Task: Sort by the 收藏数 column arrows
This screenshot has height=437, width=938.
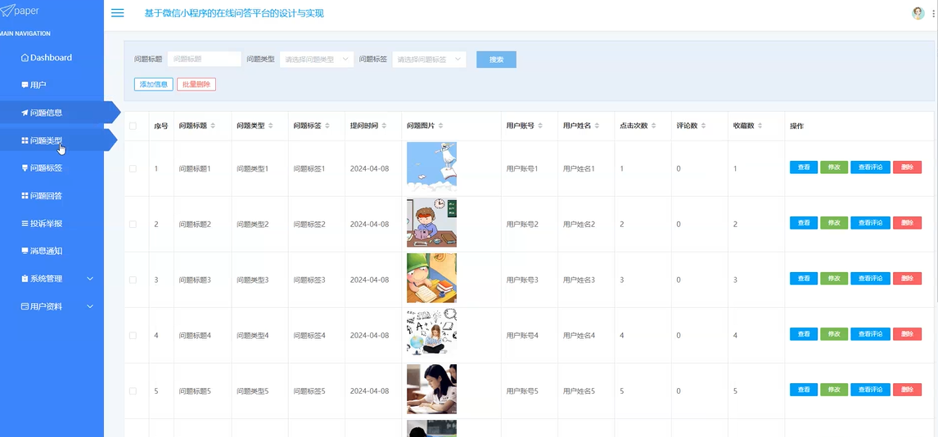Action: coord(760,126)
